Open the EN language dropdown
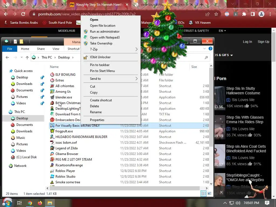 222,31
